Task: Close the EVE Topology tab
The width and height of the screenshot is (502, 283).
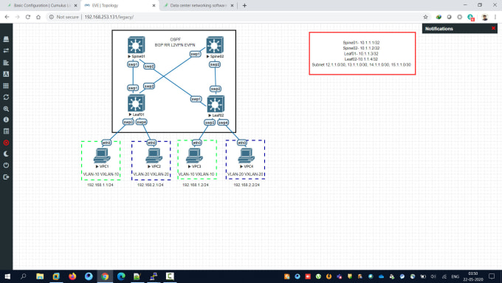Action: point(154,5)
